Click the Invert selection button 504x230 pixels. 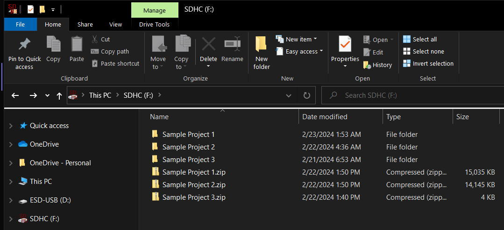tap(428, 64)
